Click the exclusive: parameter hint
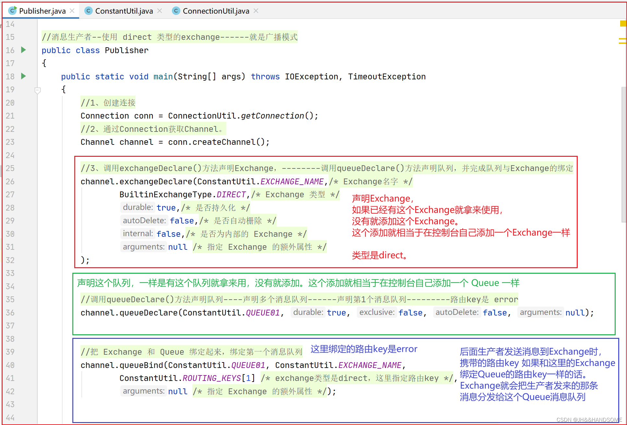627x425 pixels. (377, 312)
